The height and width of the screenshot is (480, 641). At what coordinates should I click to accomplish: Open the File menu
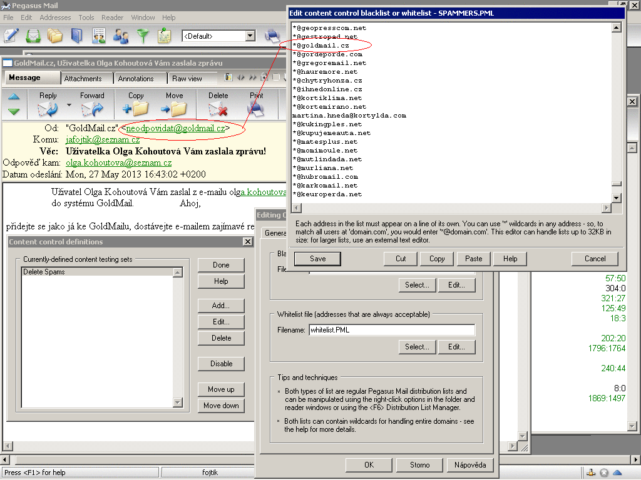8,17
